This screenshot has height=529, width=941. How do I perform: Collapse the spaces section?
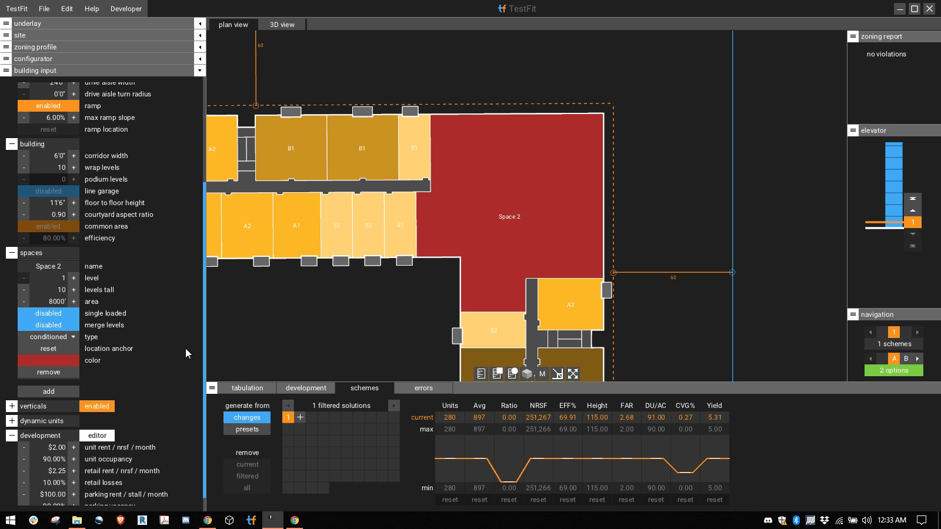tap(12, 253)
